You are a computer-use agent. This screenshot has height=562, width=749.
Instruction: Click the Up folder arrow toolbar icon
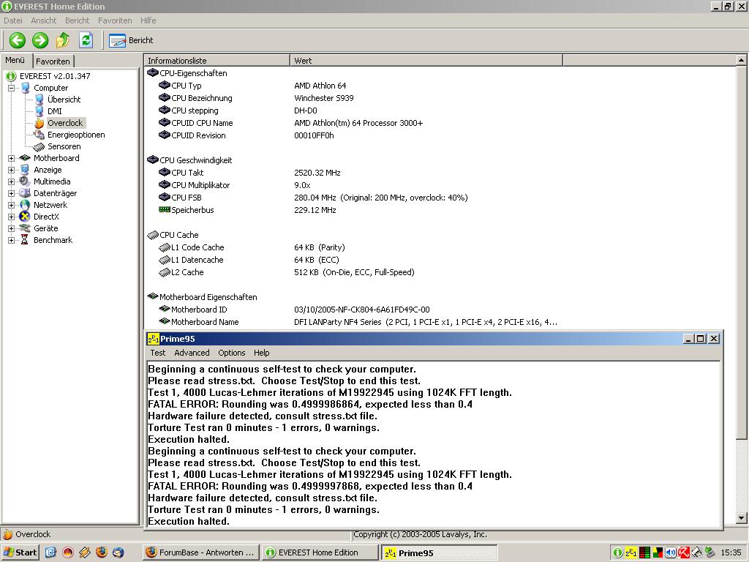coord(63,40)
